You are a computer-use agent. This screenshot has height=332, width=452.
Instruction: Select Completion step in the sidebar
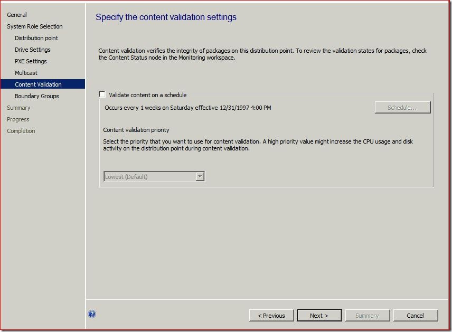point(21,131)
